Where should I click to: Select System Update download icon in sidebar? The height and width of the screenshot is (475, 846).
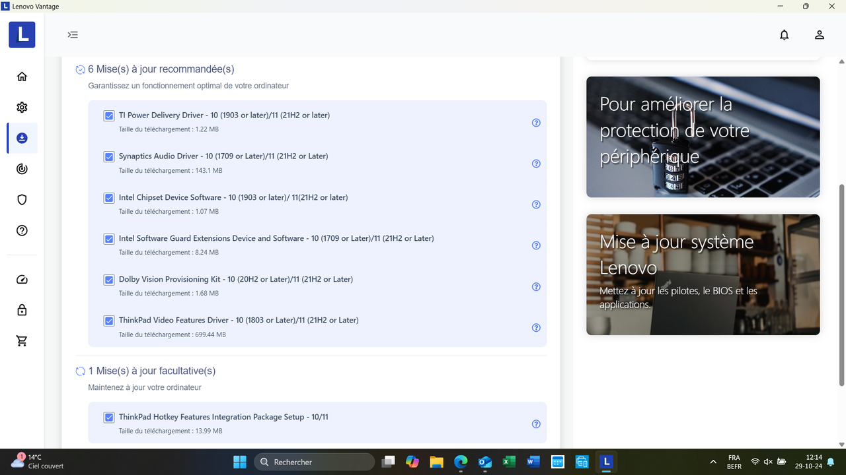pyautogui.click(x=22, y=138)
